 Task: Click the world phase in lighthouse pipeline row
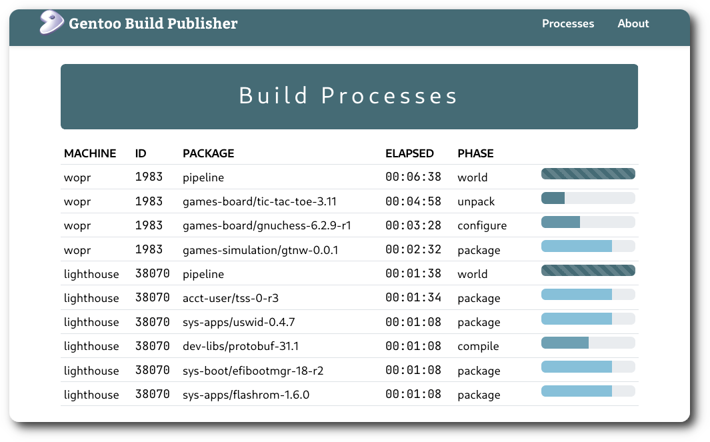(472, 274)
